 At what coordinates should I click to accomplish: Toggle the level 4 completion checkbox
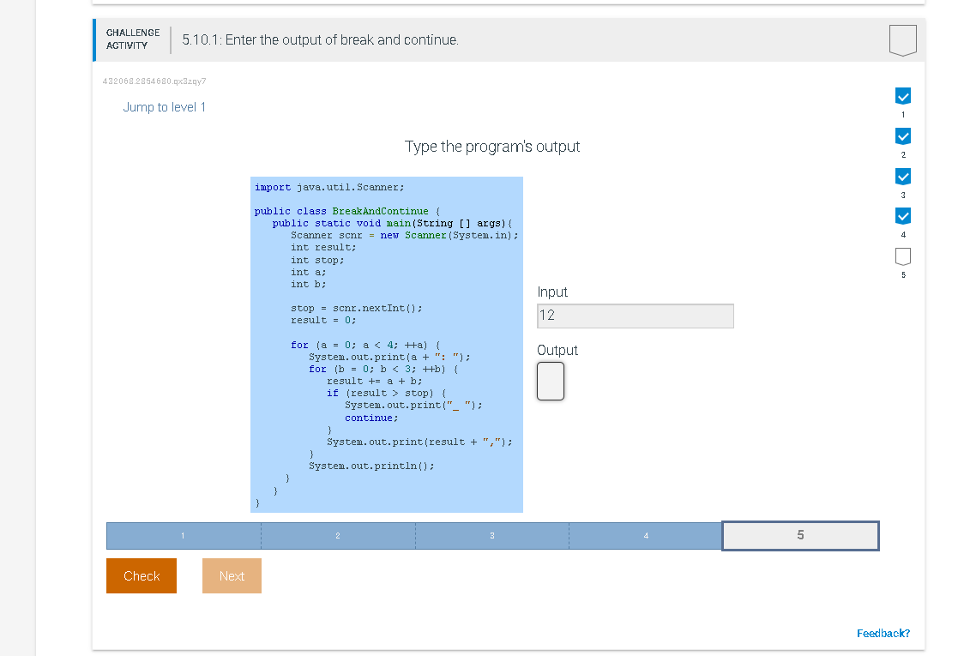[903, 216]
